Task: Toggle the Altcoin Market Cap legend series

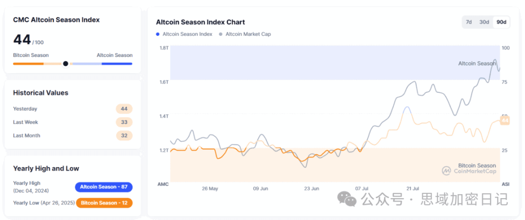Action: tap(245, 34)
